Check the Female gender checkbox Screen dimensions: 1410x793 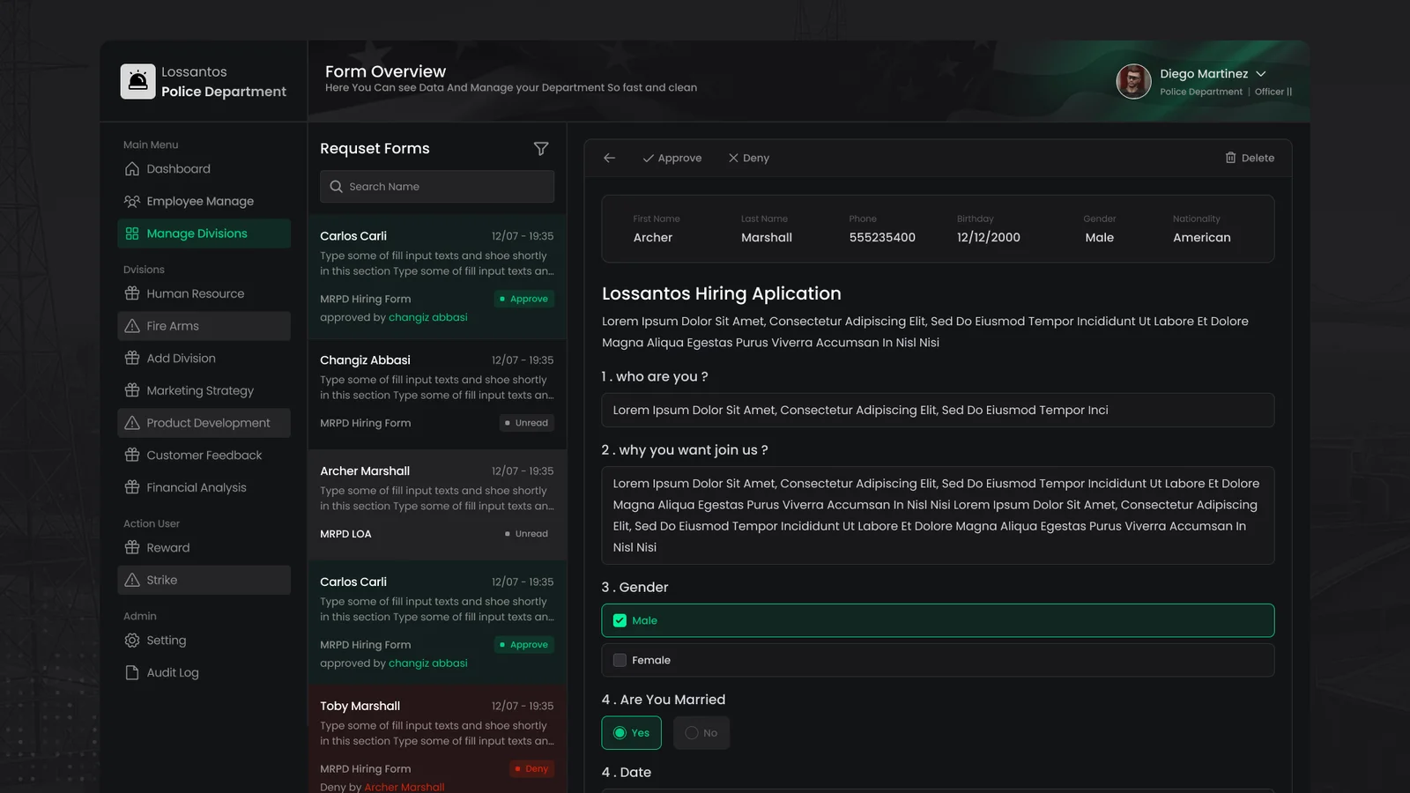click(620, 660)
